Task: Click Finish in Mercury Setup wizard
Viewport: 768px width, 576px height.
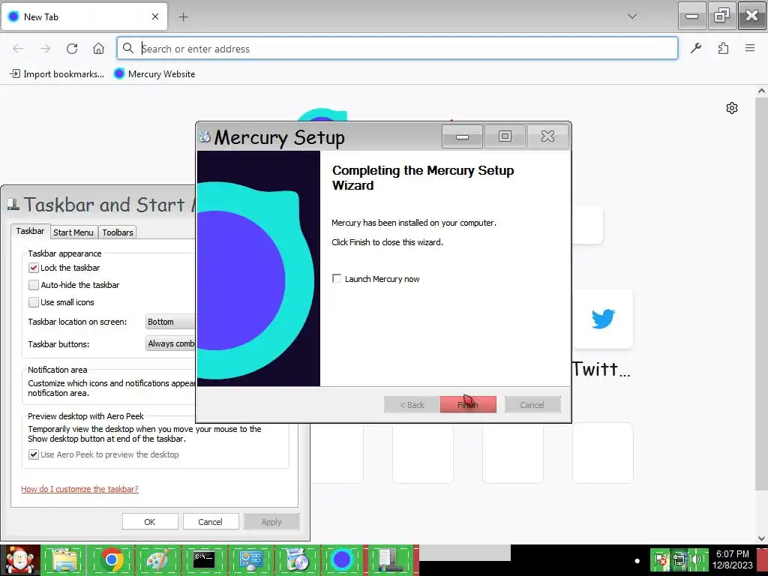Action: (468, 404)
